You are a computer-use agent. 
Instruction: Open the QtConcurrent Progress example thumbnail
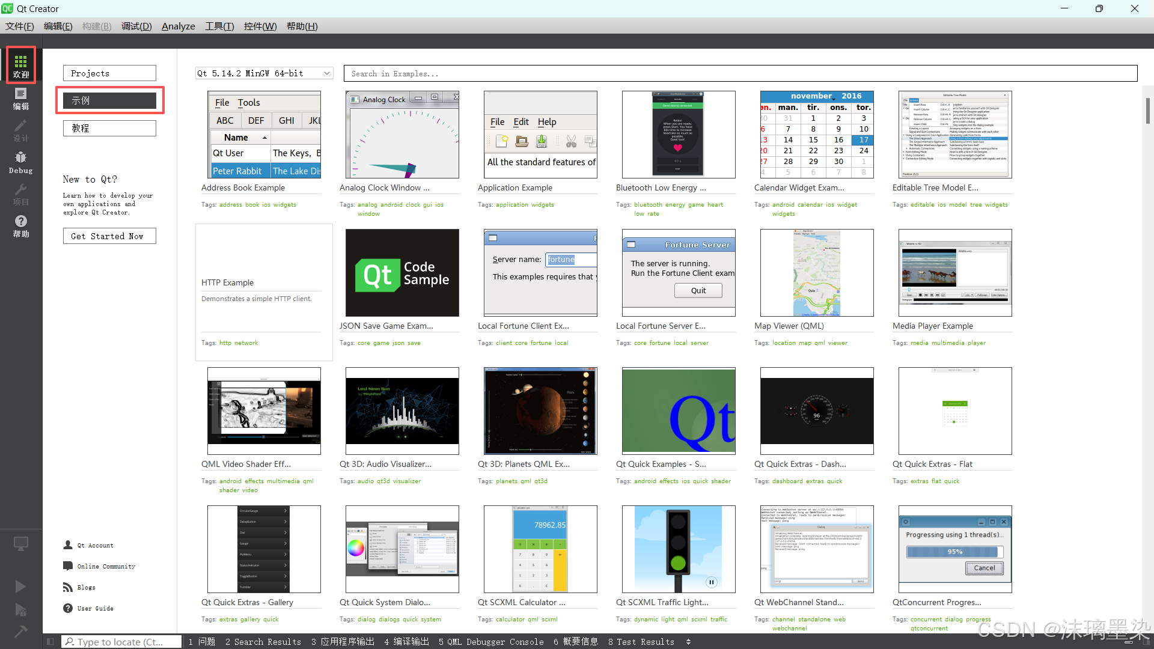955,549
